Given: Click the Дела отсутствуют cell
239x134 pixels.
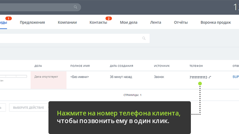Looking at the screenshot, I should point(48,80).
